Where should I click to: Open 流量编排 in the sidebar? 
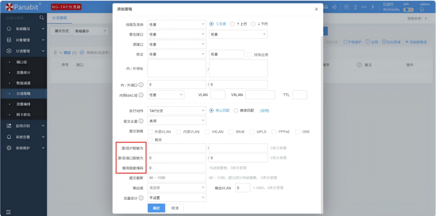coord(23,104)
